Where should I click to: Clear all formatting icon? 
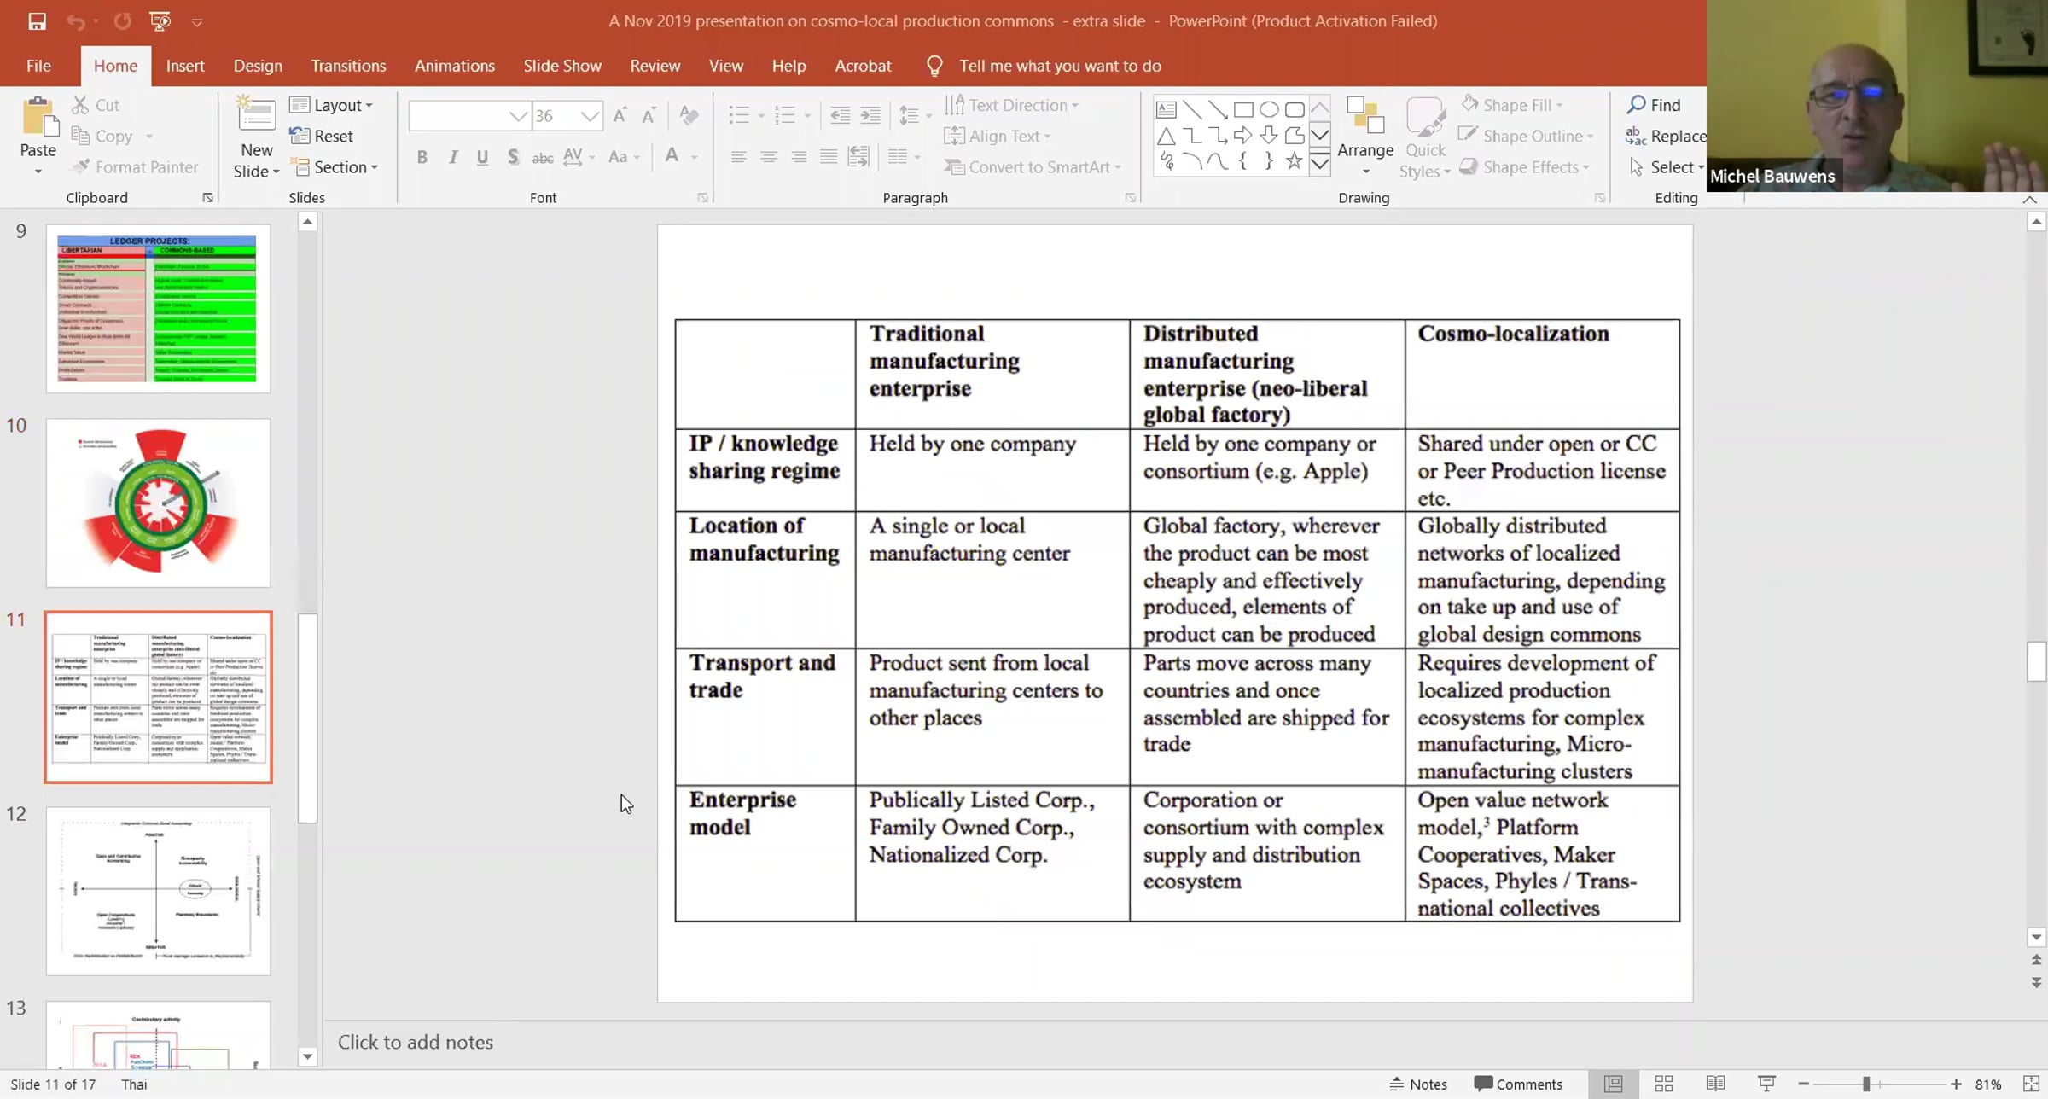pyautogui.click(x=689, y=115)
